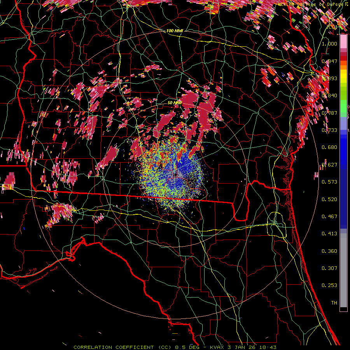Select the 0.627 scale label
The width and height of the screenshot is (350, 350).
(x=329, y=165)
